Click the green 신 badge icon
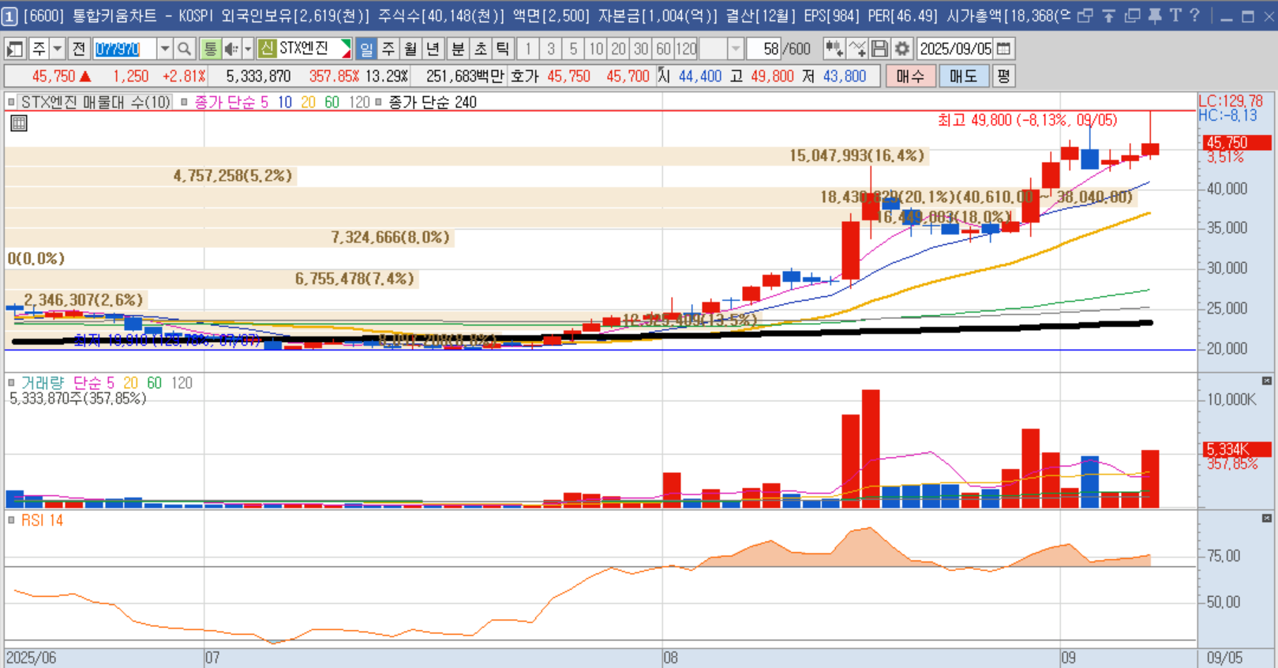 click(x=267, y=49)
